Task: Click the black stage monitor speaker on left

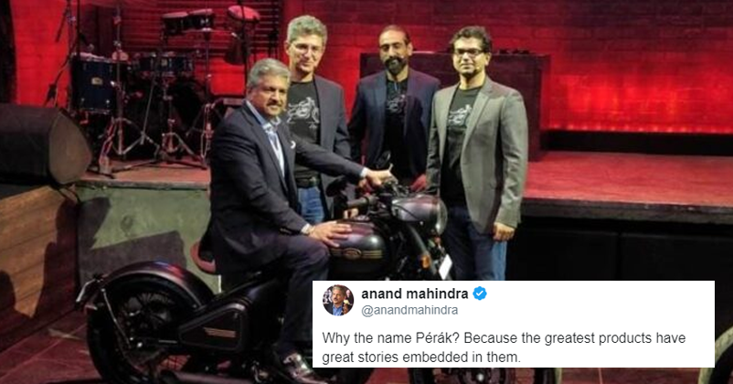Action: pos(43,143)
